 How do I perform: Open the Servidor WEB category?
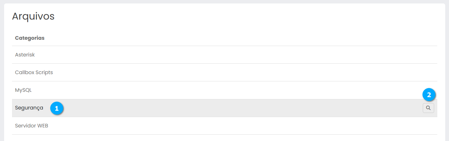(x=31, y=126)
